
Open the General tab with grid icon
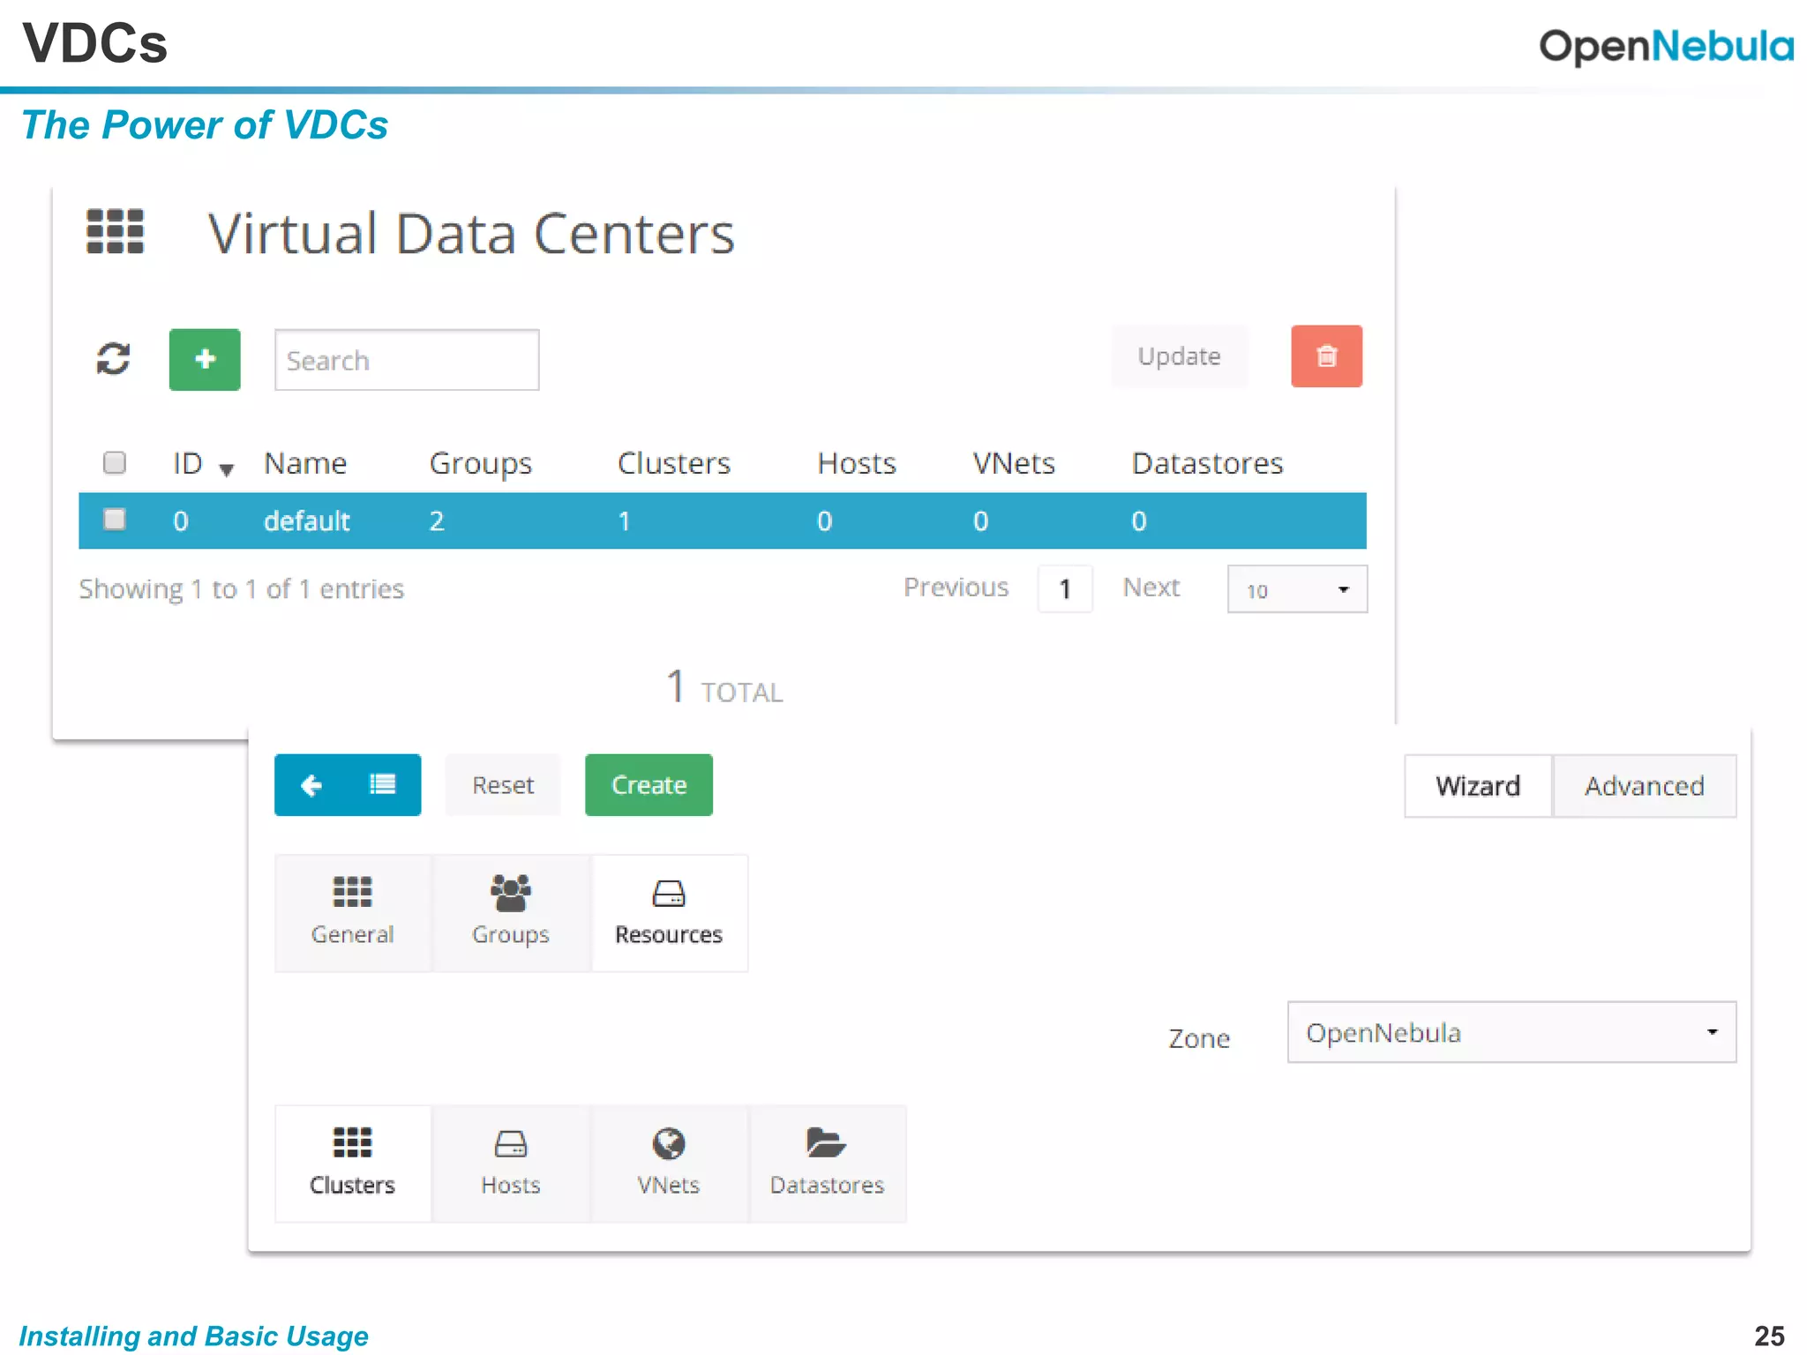353,913
